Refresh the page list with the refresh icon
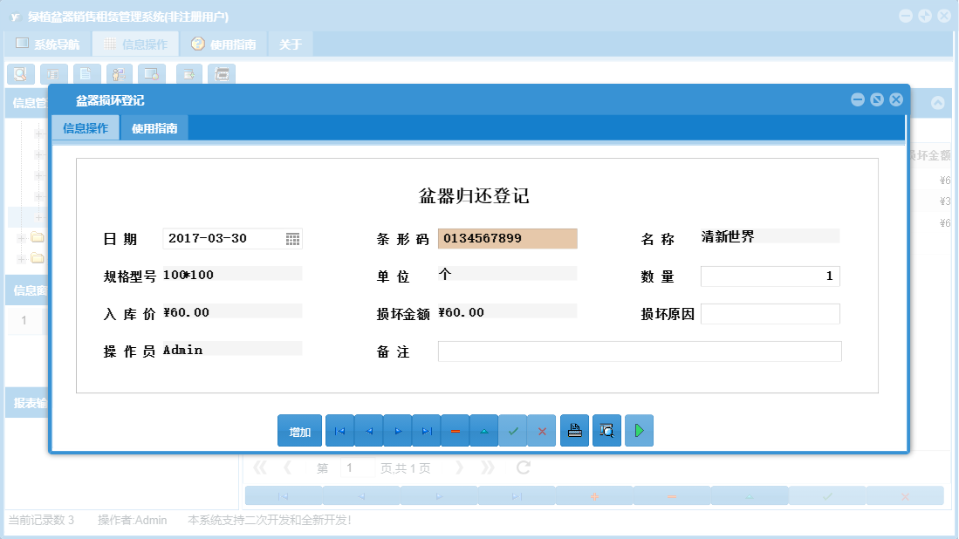 click(x=521, y=467)
